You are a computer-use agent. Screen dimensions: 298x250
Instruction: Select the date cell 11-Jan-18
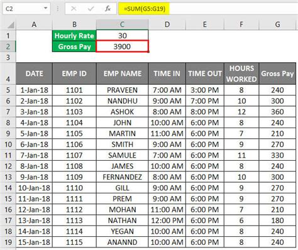click(x=34, y=198)
